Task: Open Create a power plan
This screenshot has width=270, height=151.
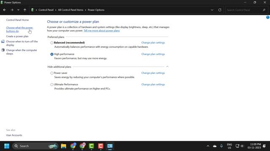Action: [x=17, y=36]
